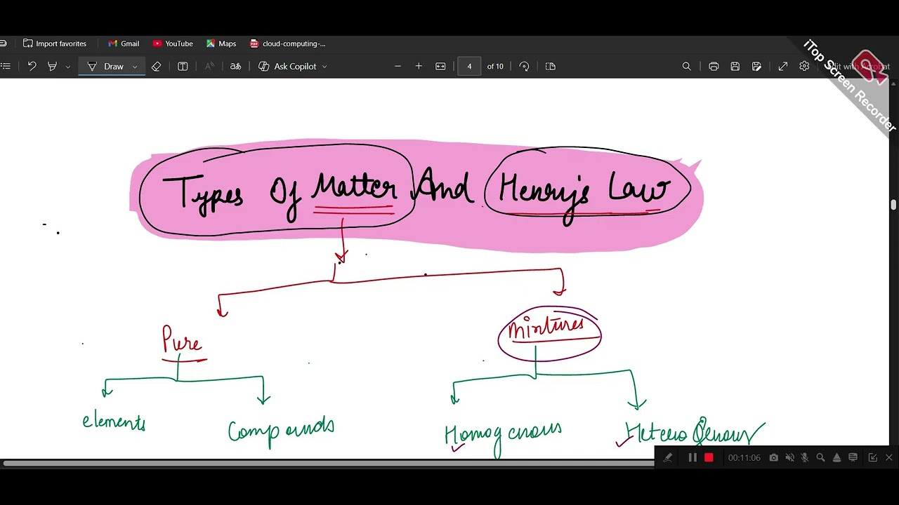Expand the Highlight color options arrow

click(x=67, y=67)
